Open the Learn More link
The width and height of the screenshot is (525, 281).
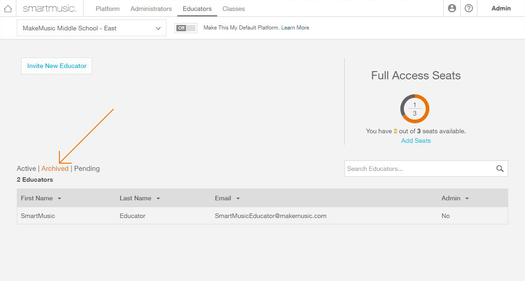pos(295,28)
